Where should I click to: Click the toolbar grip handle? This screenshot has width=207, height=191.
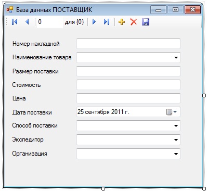tap(7, 22)
